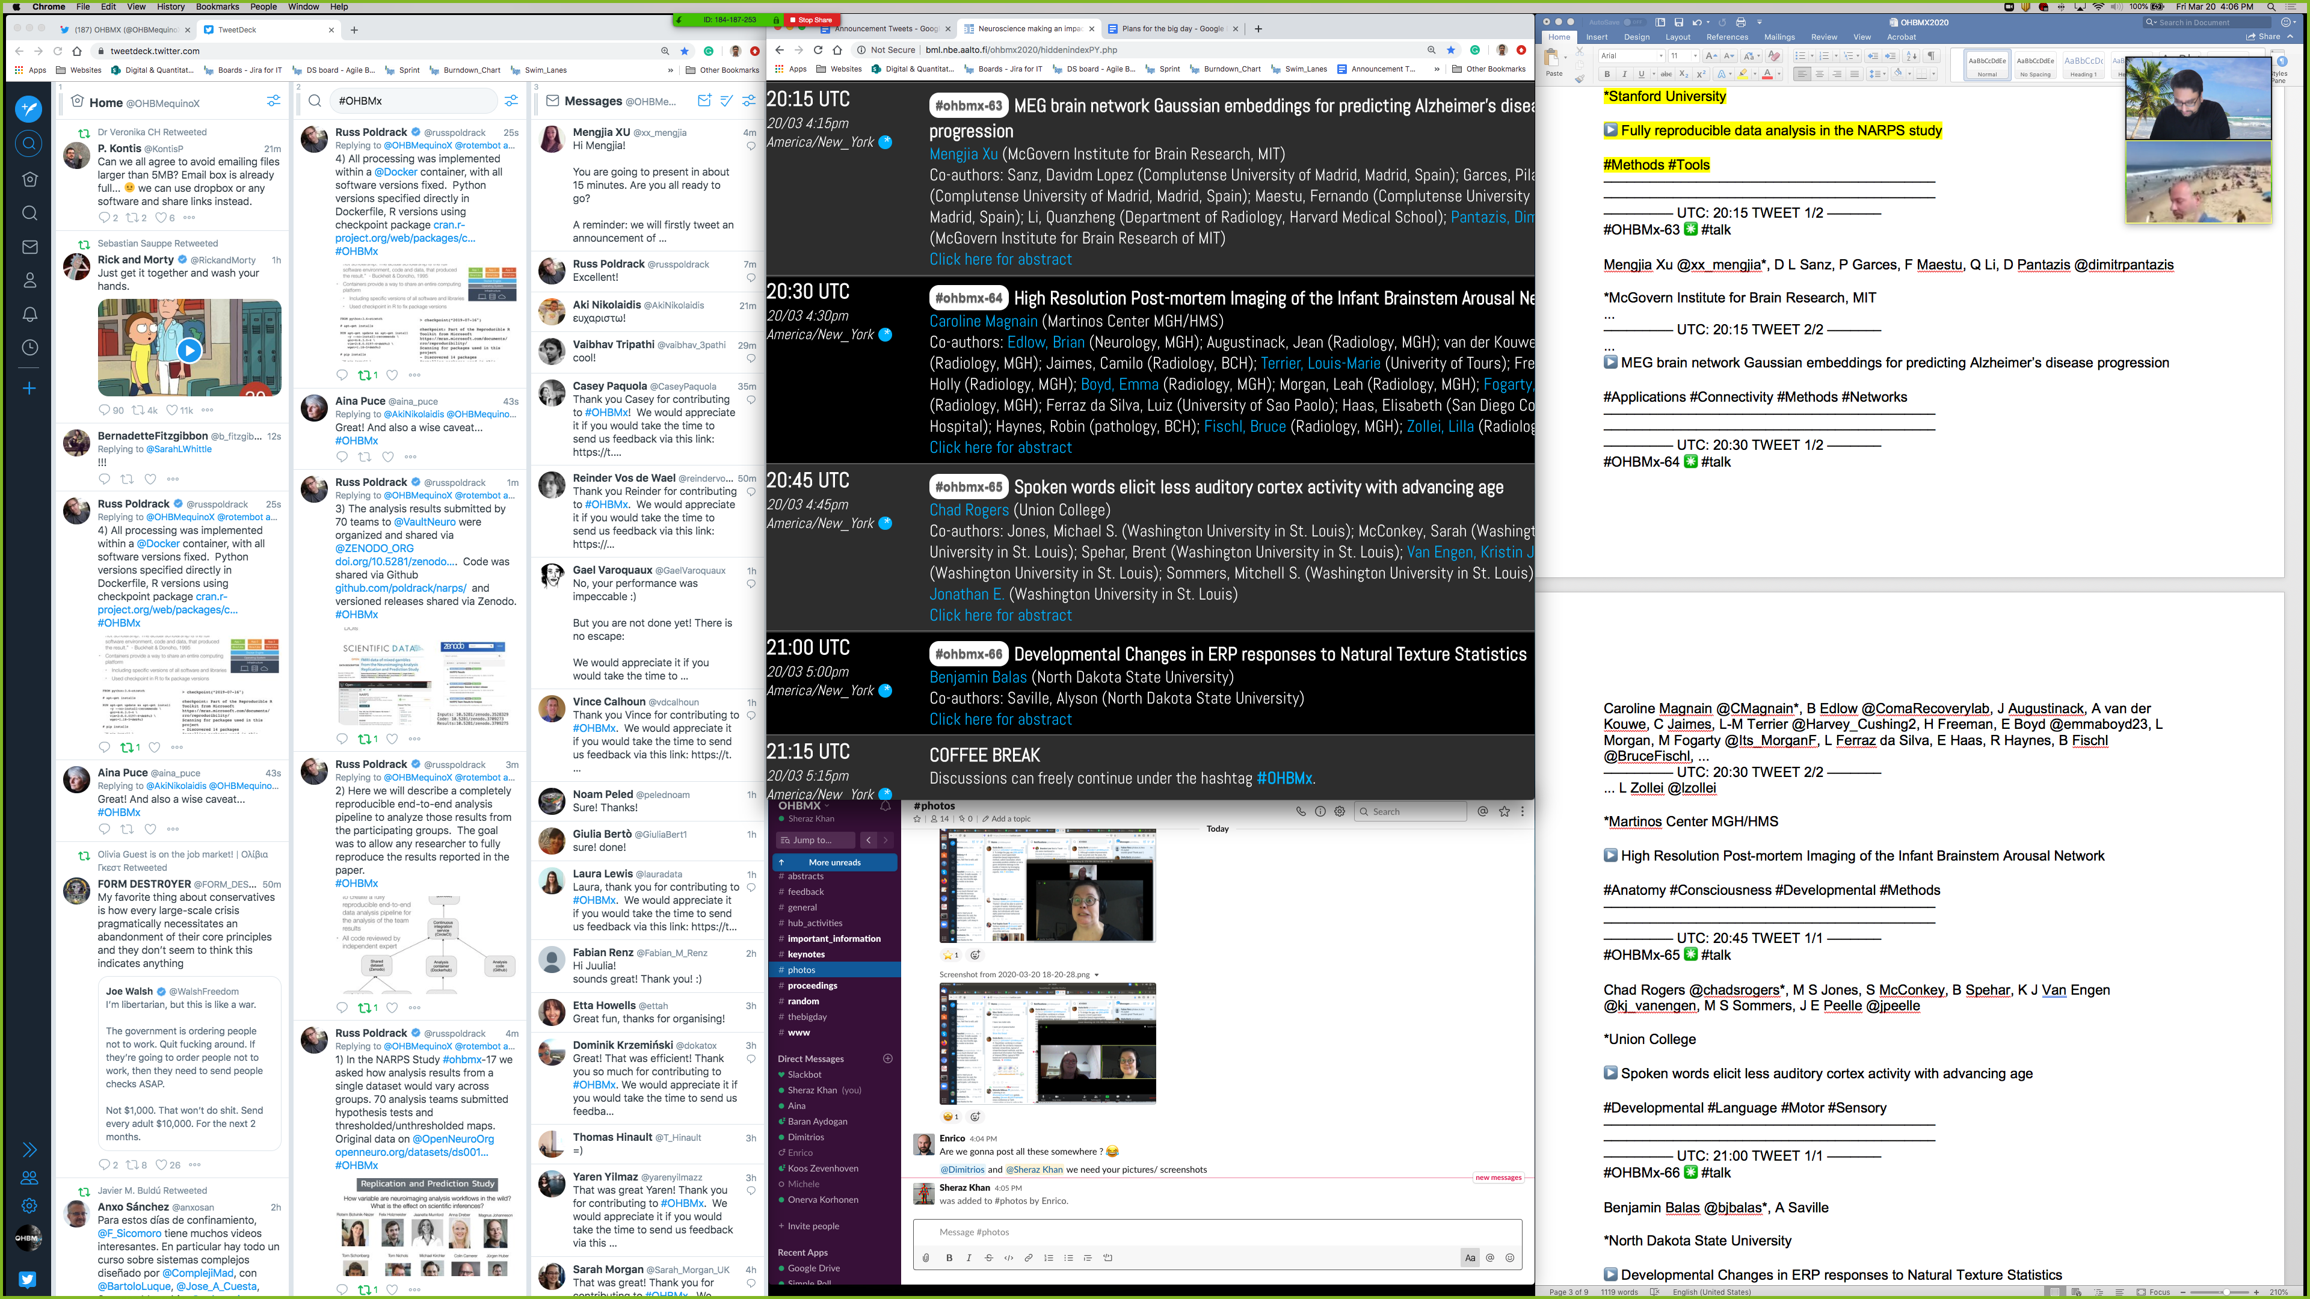Click the TweetDeck compose tweet icon
Screen dimensions: 2310x1299
point(29,108)
